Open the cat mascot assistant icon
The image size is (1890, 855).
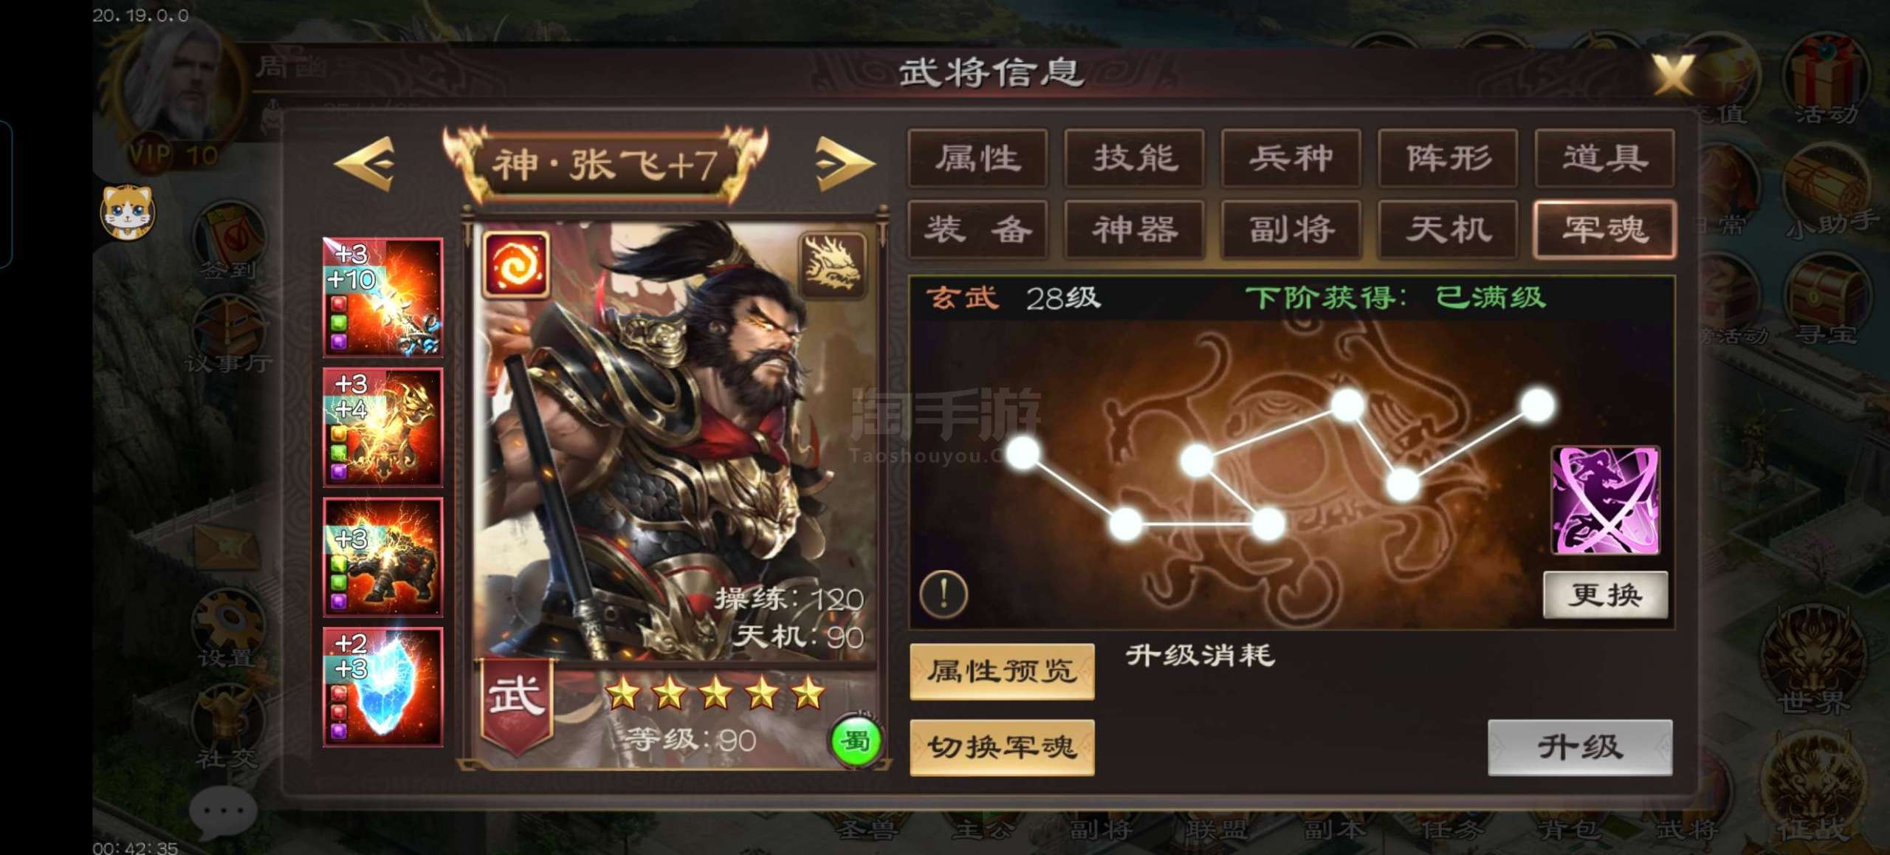pos(128,212)
